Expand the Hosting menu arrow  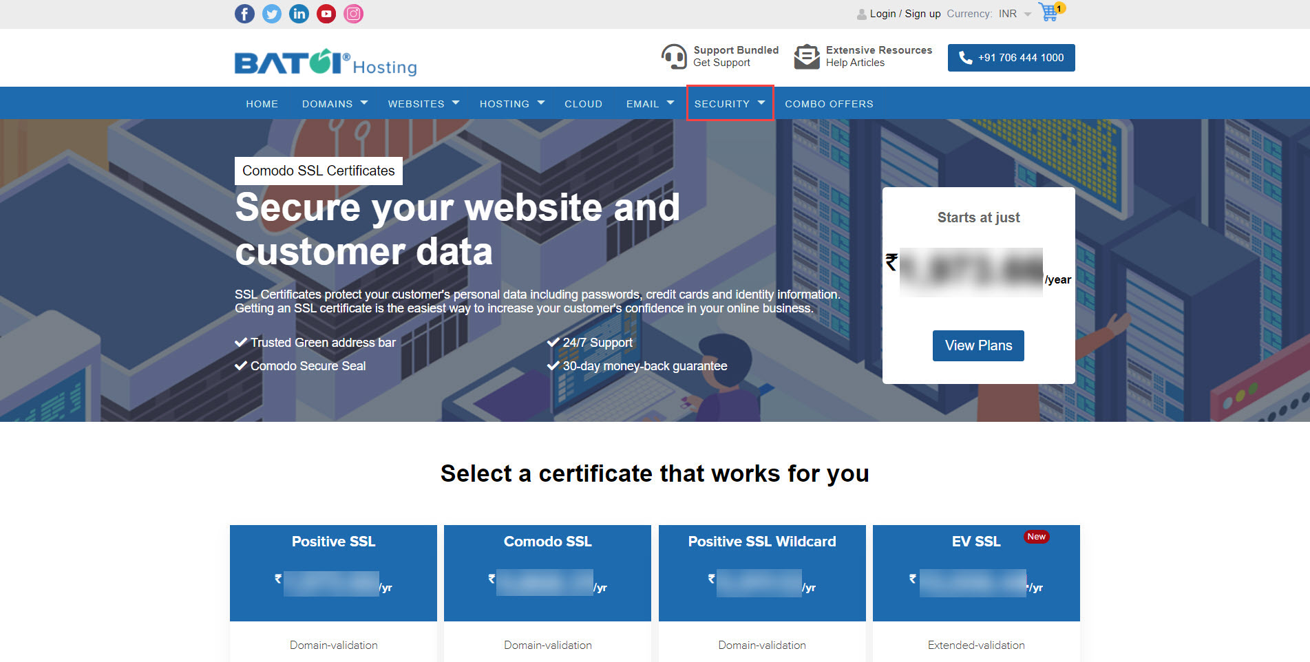coord(541,103)
